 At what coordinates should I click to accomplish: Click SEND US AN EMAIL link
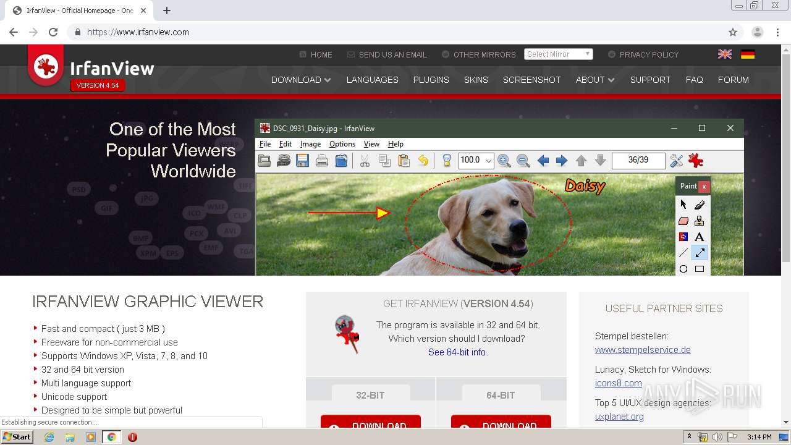coord(387,54)
